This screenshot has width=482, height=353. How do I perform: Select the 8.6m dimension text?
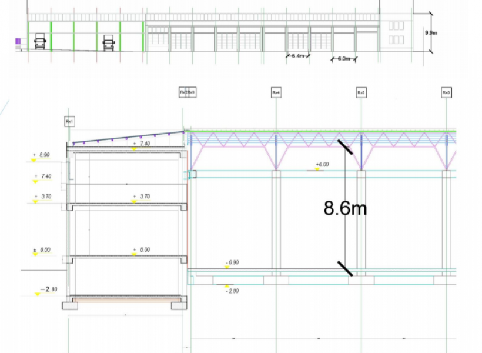coord(345,208)
